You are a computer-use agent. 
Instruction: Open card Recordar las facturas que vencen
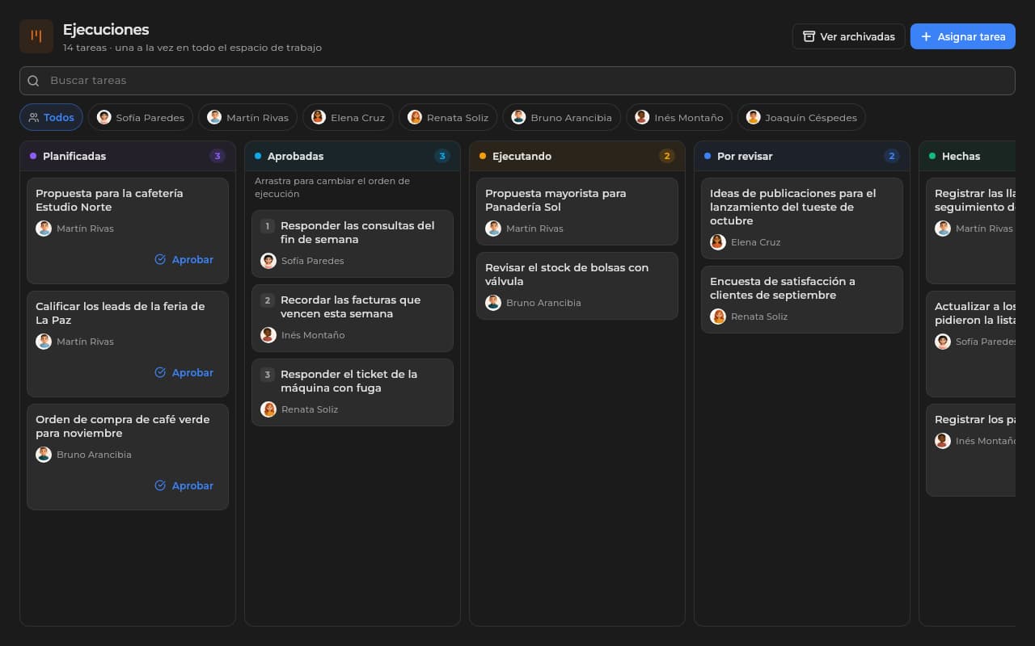(353, 318)
